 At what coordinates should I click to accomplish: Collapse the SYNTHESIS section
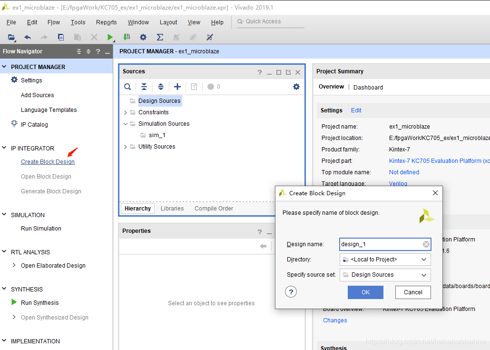click(x=4, y=289)
